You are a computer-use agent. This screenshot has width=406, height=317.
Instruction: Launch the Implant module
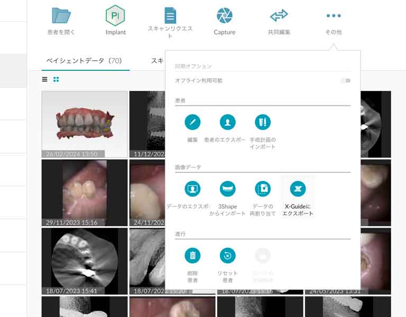[x=115, y=16]
